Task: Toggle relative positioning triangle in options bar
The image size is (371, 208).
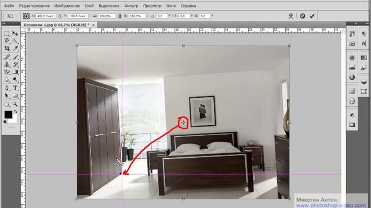Action: click(60, 16)
